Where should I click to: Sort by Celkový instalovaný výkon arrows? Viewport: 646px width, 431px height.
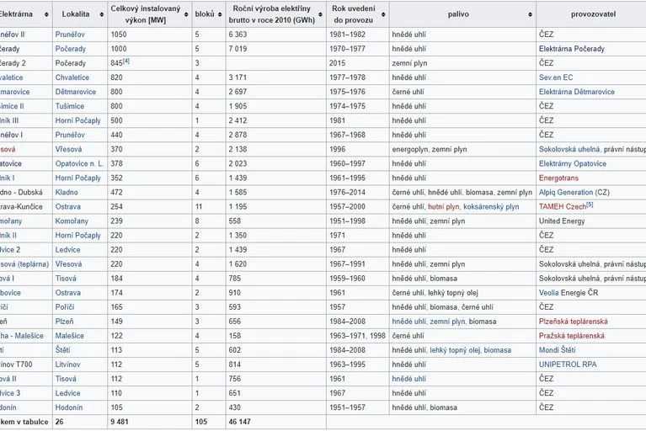pos(186,14)
